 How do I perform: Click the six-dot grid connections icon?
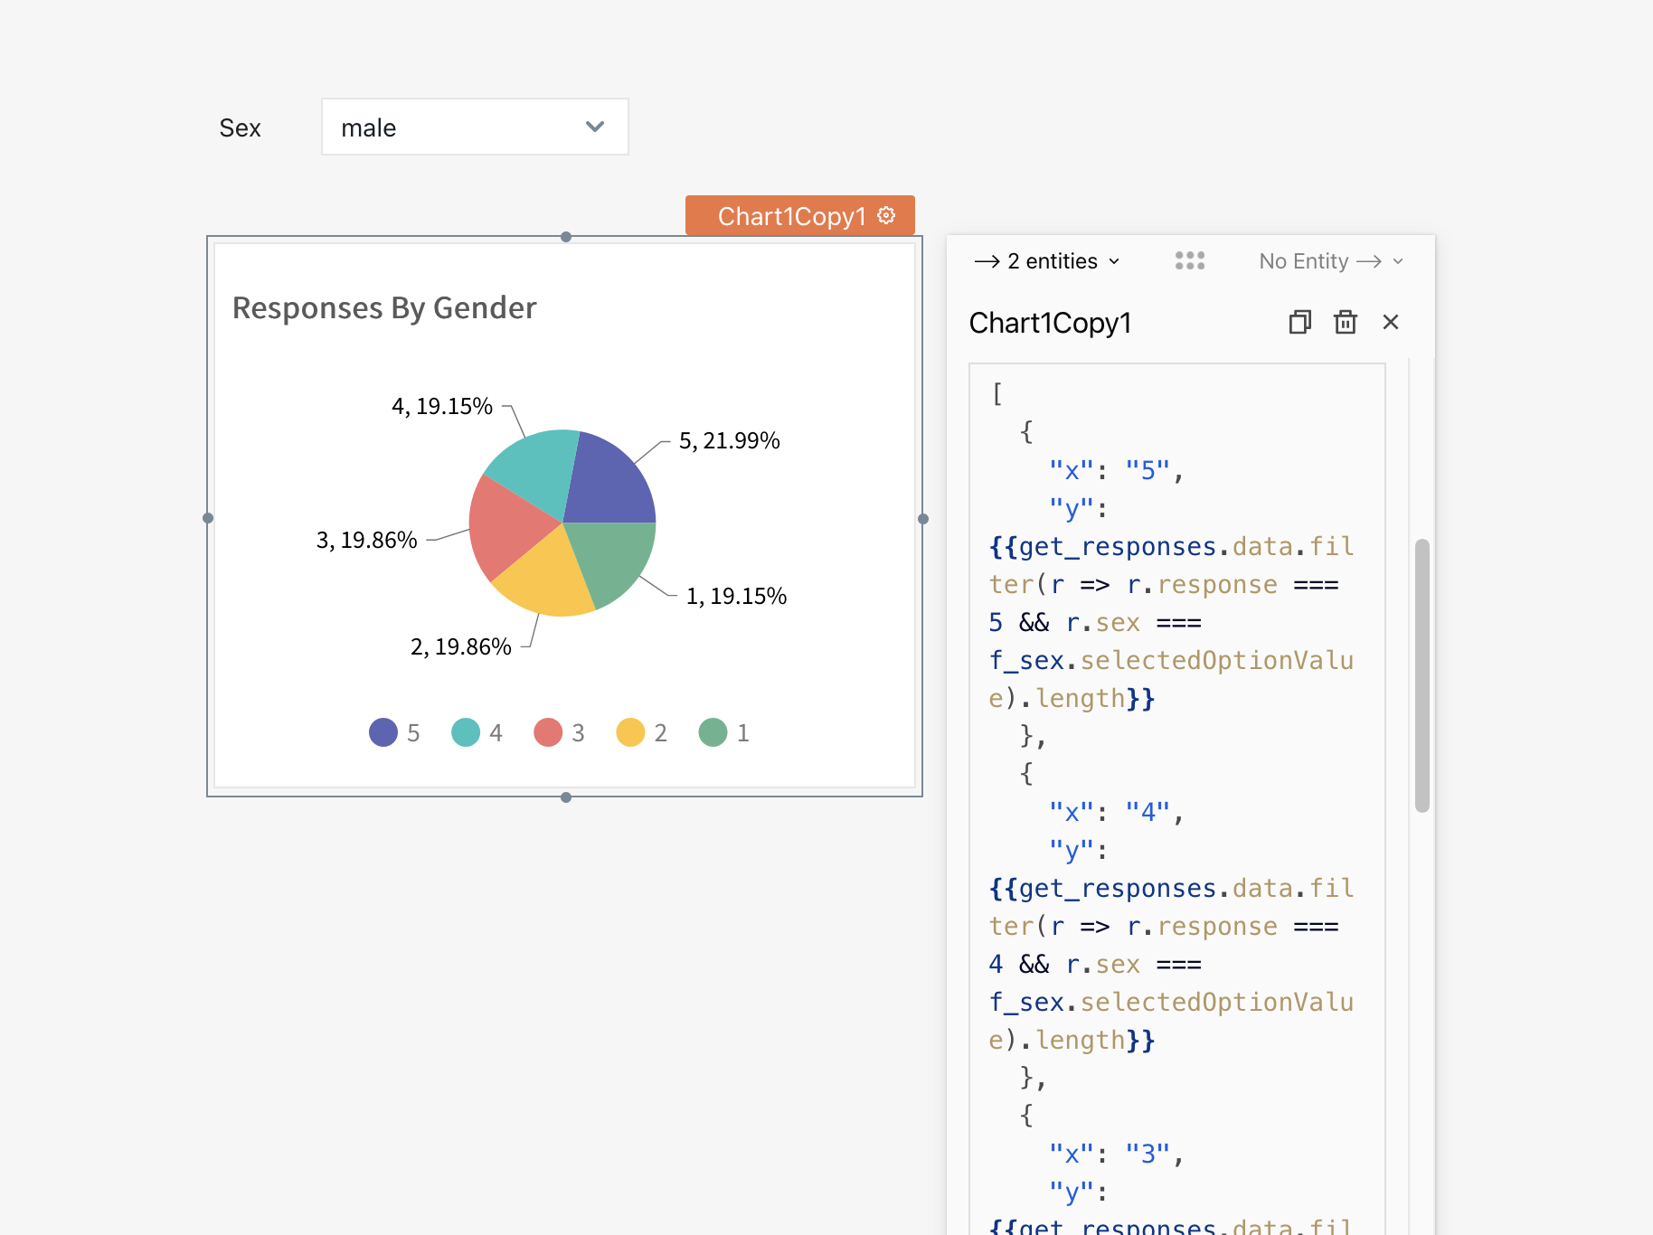click(x=1189, y=260)
